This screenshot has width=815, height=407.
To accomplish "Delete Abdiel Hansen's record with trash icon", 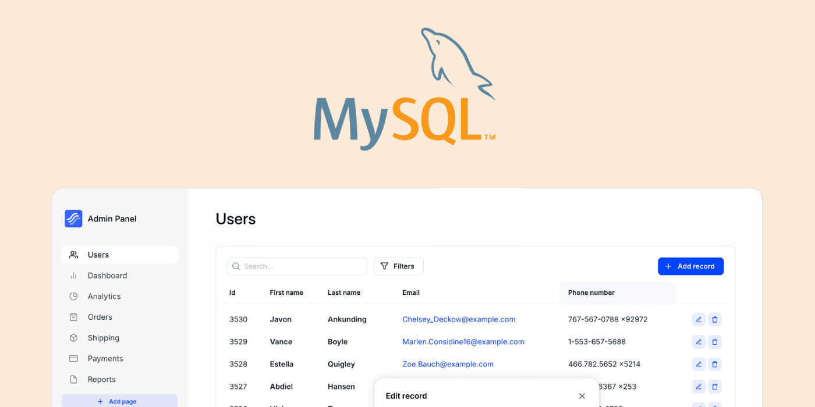I will click(715, 387).
